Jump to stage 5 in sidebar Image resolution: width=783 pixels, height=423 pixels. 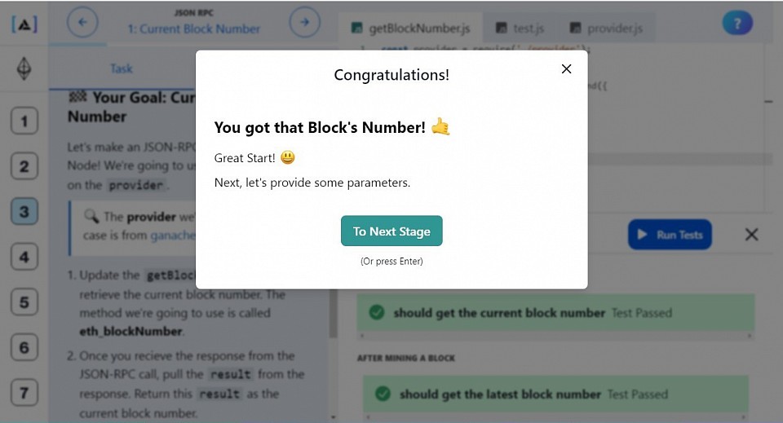[24, 302]
